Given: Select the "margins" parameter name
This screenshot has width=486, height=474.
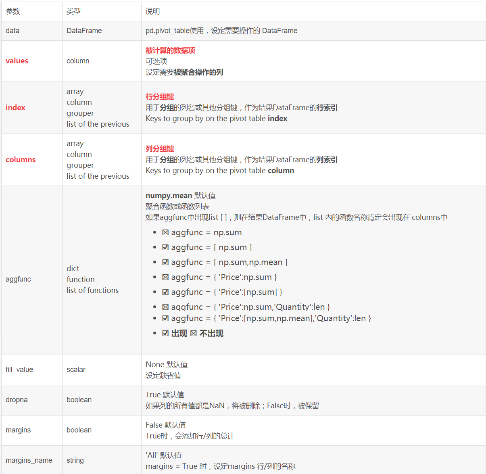Looking at the screenshot, I should click(x=18, y=430).
